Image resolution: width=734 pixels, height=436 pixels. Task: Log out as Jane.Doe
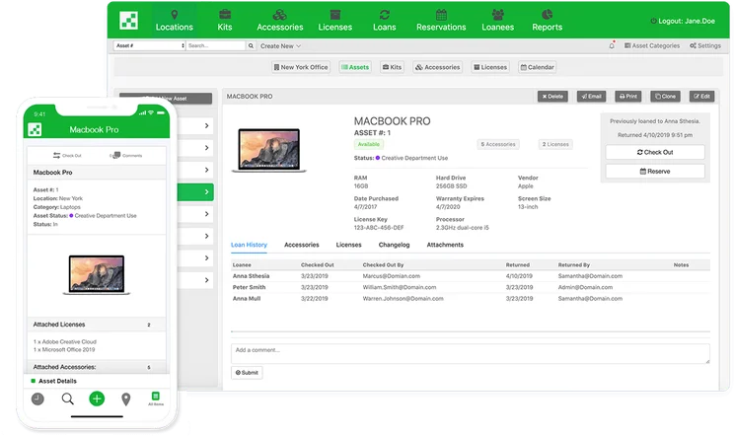coord(683,21)
